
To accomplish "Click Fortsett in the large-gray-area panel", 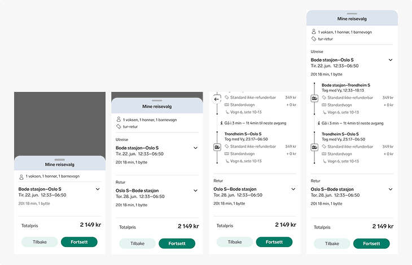I will point(79,242).
